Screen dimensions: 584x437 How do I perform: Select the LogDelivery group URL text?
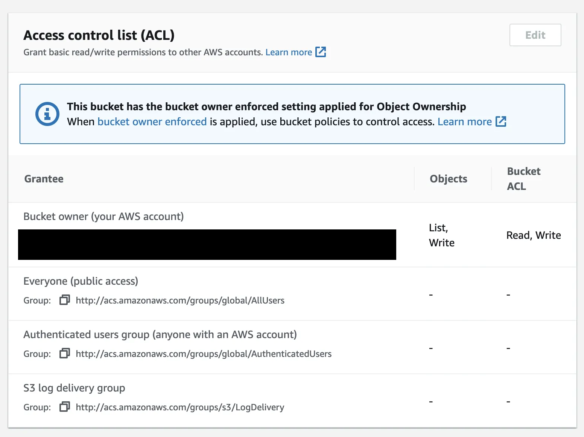click(180, 407)
